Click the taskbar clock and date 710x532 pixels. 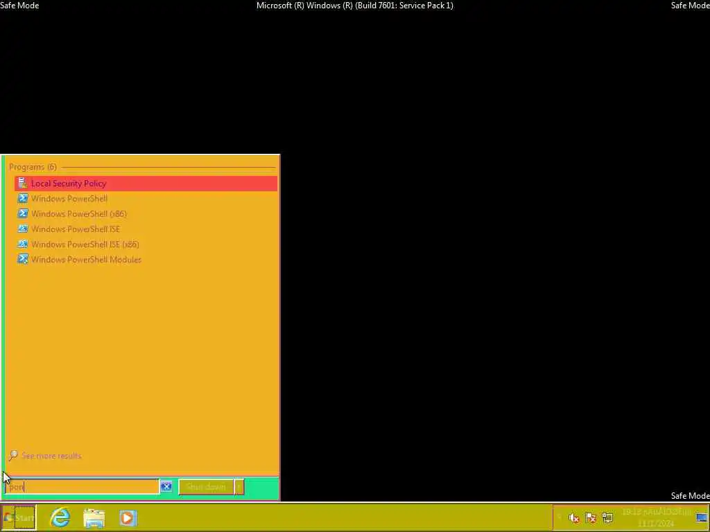tap(656, 517)
